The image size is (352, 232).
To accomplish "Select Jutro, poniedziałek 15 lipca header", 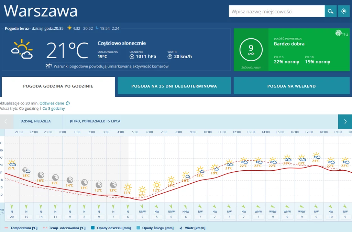I will point(95,121).
